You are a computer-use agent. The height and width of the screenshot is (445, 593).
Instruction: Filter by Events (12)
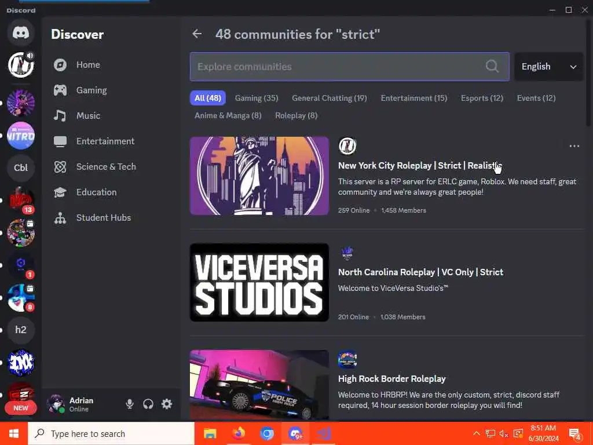click(x=536, y=98)
